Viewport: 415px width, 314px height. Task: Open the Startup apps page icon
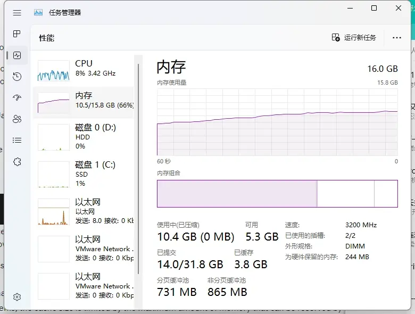click(17, 98)
